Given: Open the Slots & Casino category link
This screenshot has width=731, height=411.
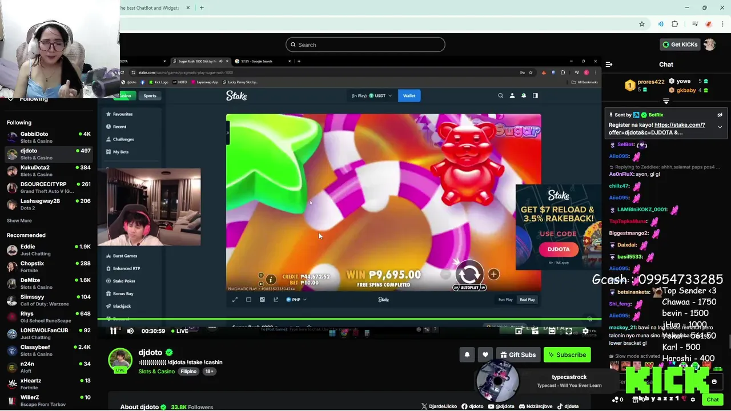Looking at the screenshot, I should click(156, 372).
